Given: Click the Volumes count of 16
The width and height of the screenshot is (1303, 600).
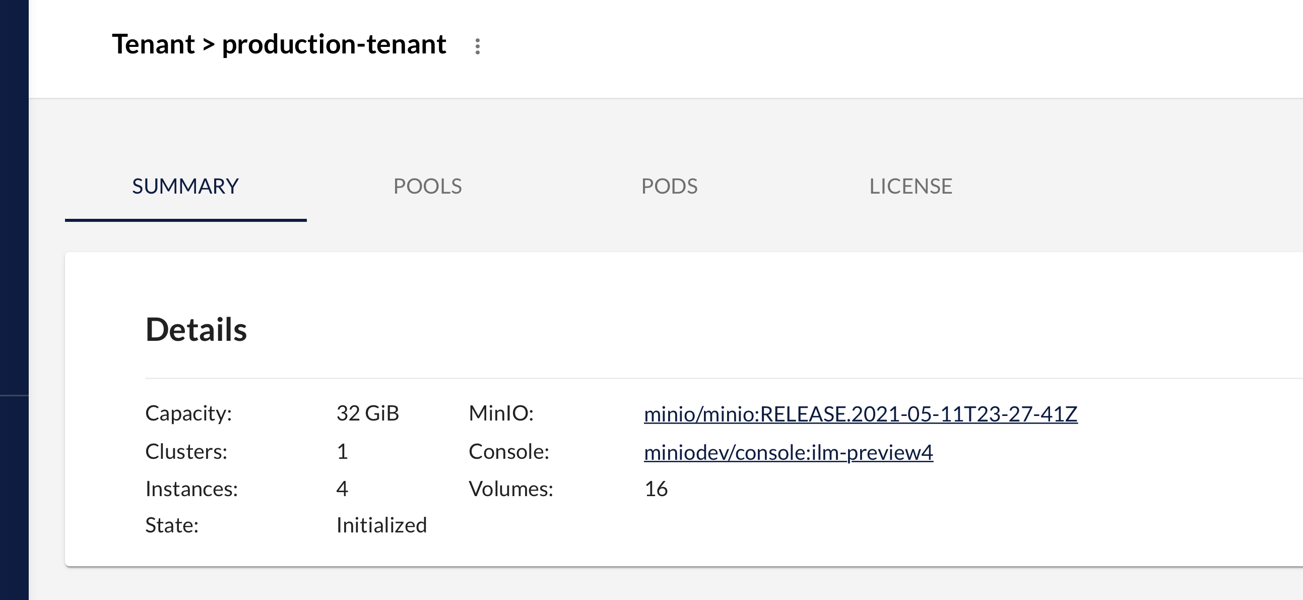Looking at the screenshot, I should [x=656, y=489].
